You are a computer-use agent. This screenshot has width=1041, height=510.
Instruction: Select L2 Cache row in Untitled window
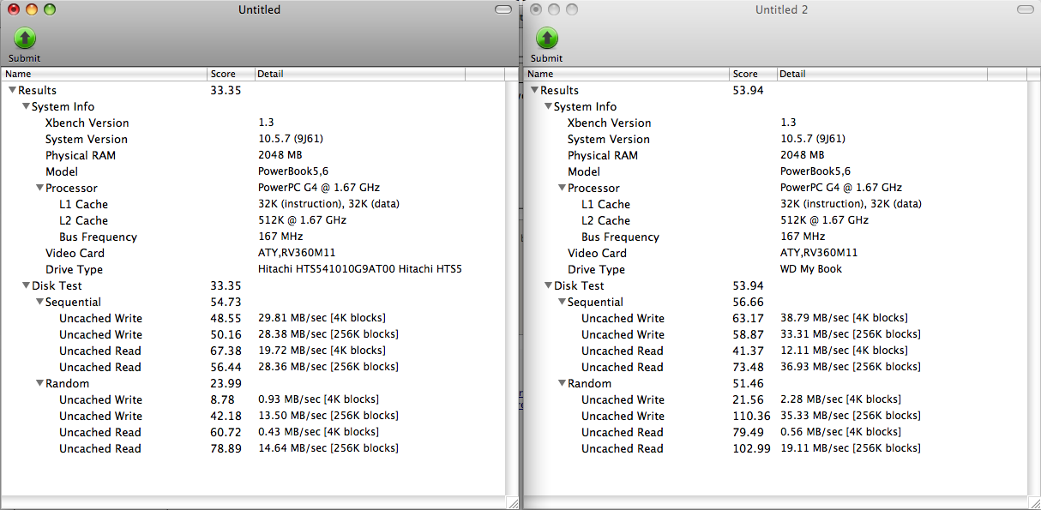pos(253,220)
